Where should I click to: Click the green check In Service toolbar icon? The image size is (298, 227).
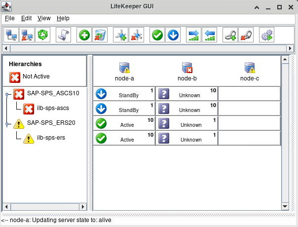coord(157,35)
